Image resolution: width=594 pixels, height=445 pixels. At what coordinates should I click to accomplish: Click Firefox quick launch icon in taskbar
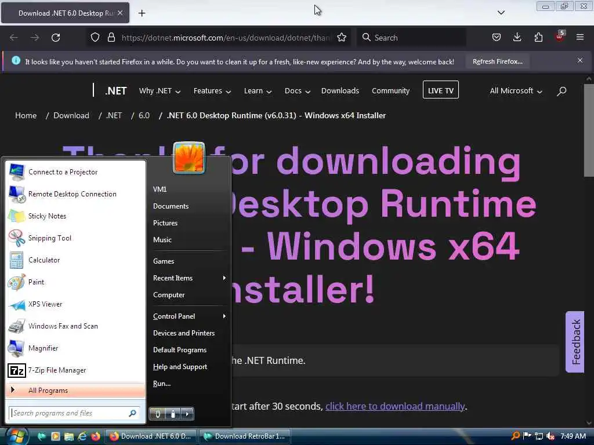click(96, 436)
